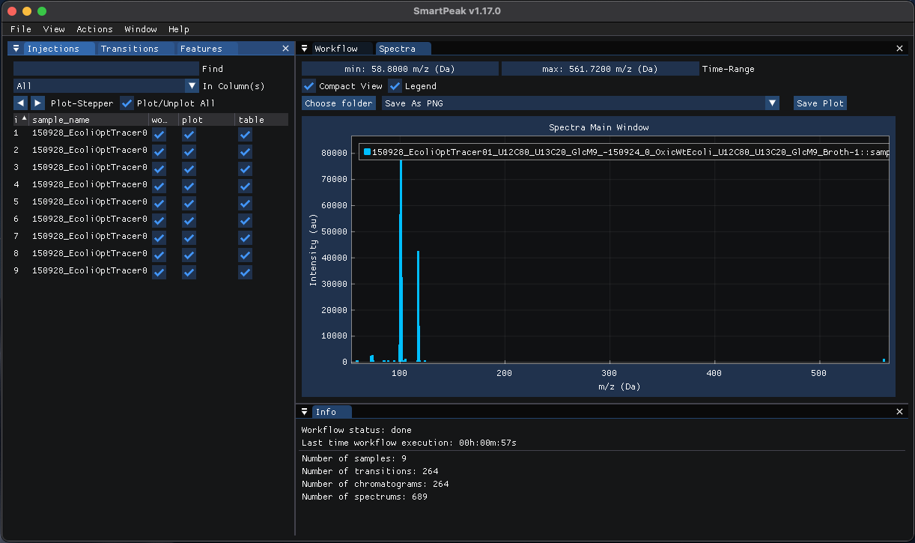The width and height of the screenshot is (915, 543).
Task: Click 'Number of transitions: 264' text
Action: [x=370, y=471]
